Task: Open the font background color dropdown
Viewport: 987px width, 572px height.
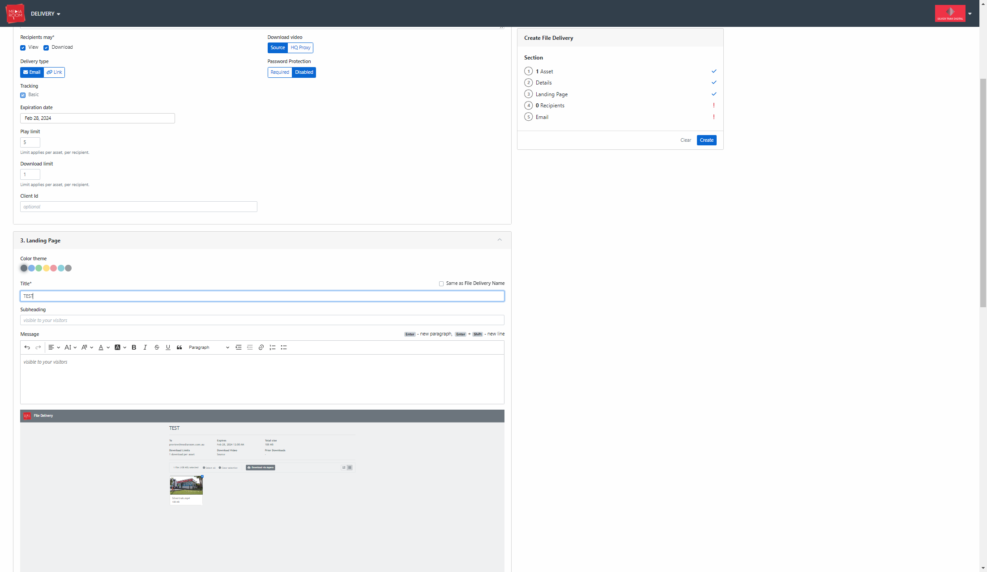Action: pos(120,347)
